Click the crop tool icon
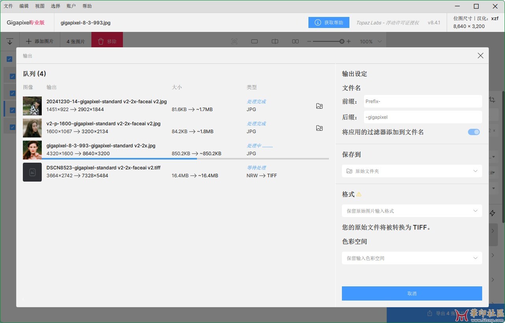The image size is (505, 323). pos(492,100)
